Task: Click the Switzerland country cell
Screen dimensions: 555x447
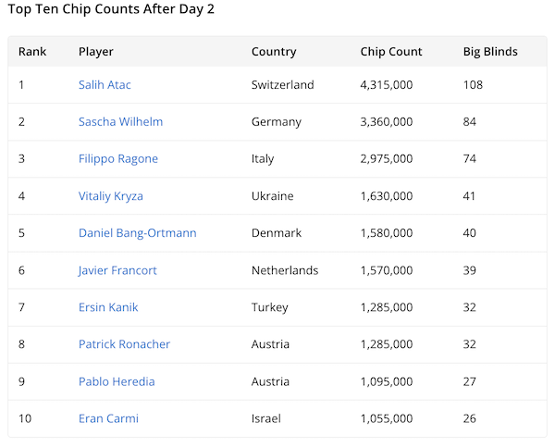Action: click(282, 85)
